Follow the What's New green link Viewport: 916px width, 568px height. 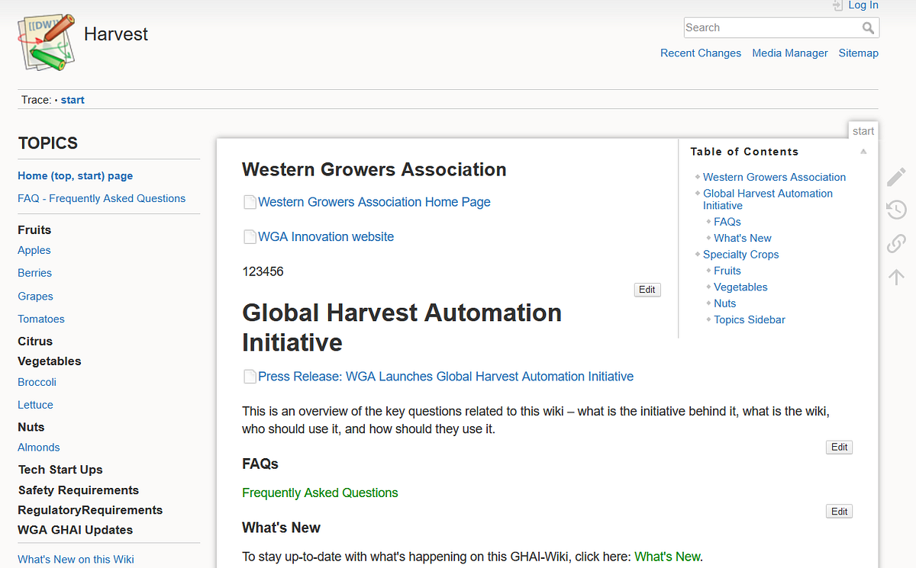667,556
